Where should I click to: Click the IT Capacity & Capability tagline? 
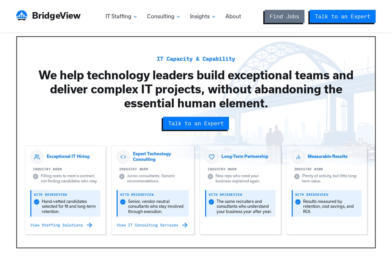point(196,59)
